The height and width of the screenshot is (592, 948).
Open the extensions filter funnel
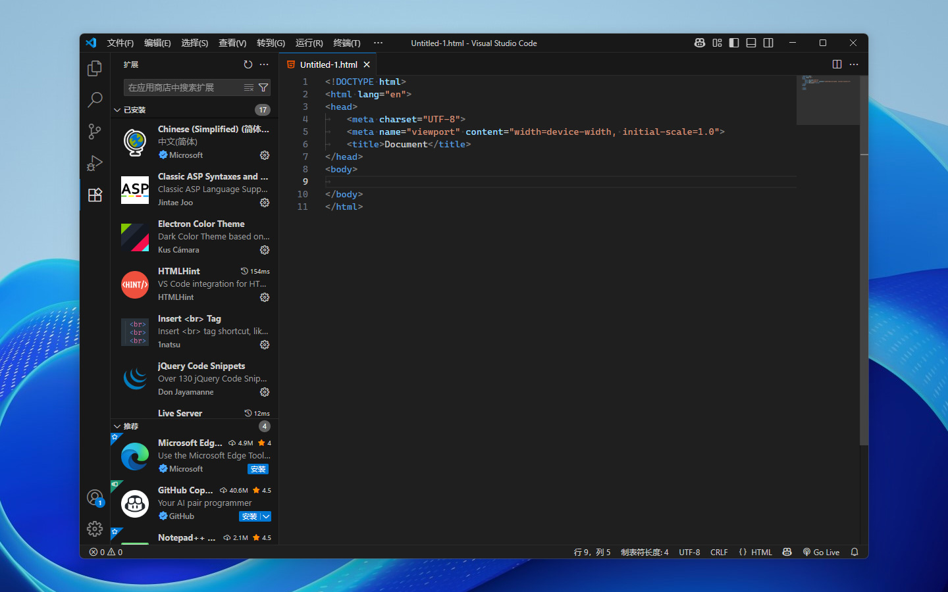point(263,87)
